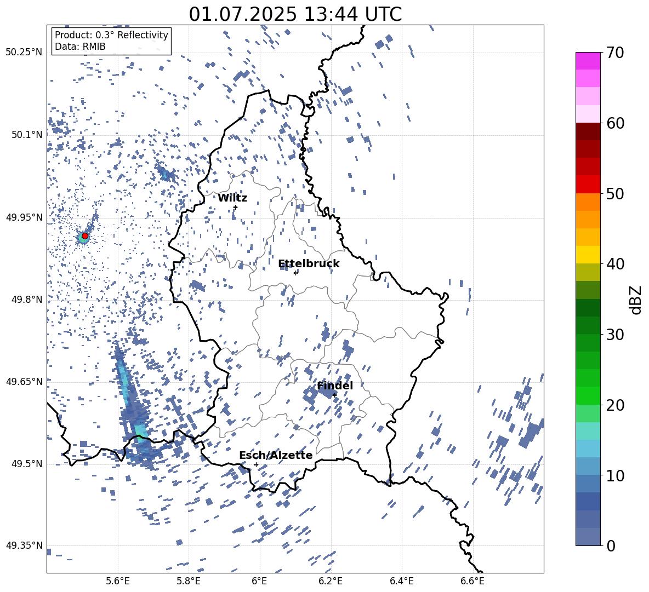649x592 pixels.
Task: Click the dark maroon colorbar swatch below 60
Action: click(588, 132)
